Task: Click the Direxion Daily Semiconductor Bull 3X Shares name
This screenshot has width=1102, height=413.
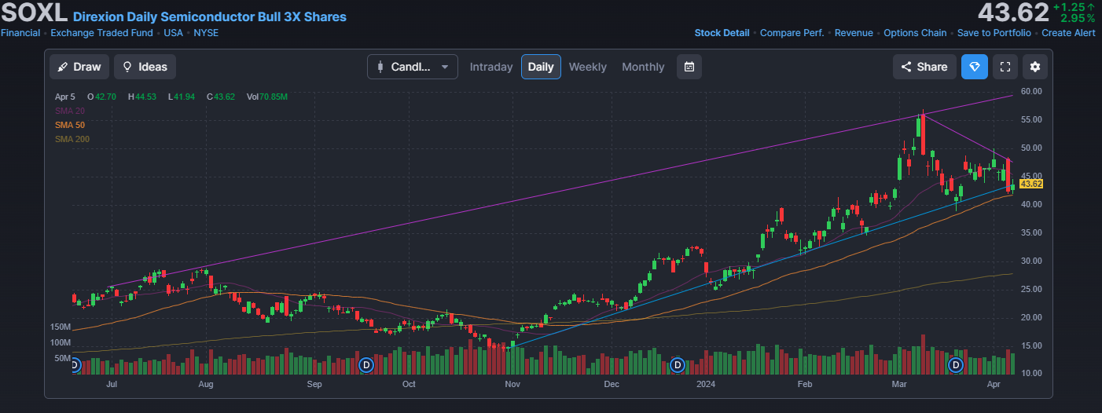Action: 210,16
